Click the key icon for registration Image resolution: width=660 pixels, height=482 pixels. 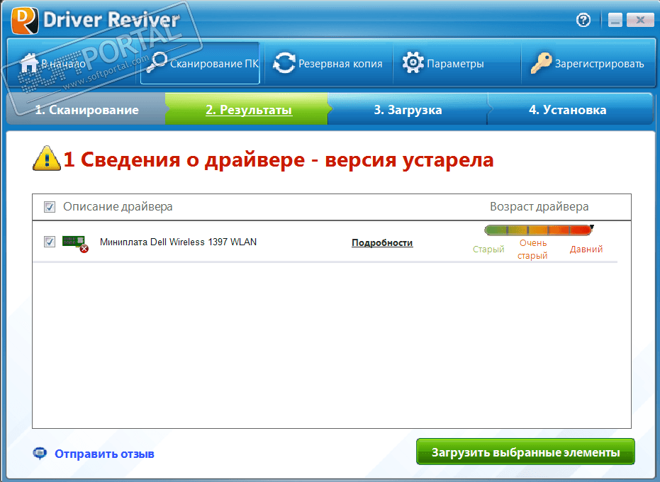tap(541, 63)
